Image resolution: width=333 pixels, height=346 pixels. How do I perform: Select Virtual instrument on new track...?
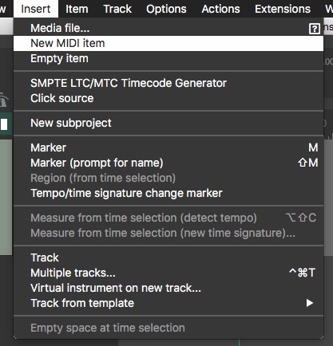tap(168, 288)
